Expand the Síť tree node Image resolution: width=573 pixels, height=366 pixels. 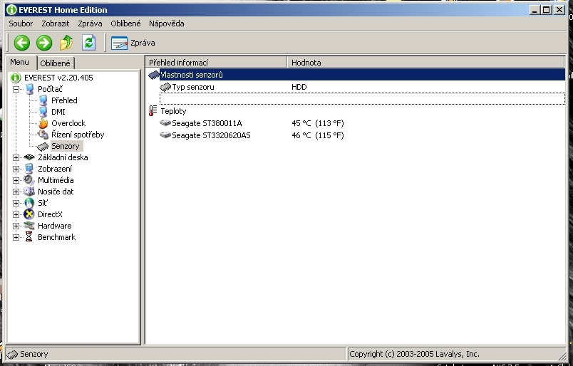pos(16,203)
